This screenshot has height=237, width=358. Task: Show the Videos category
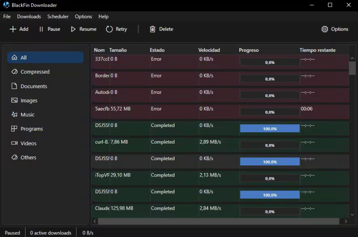click(x=28, y=143)
